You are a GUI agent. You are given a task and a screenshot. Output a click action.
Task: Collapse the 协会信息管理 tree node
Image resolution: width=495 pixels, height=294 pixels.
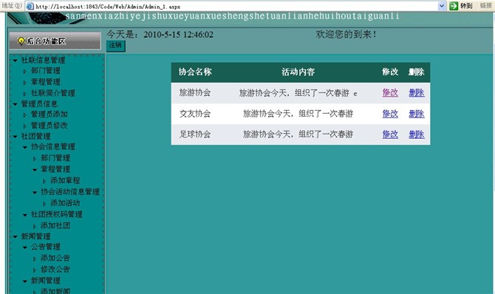[x=25, y=147]
